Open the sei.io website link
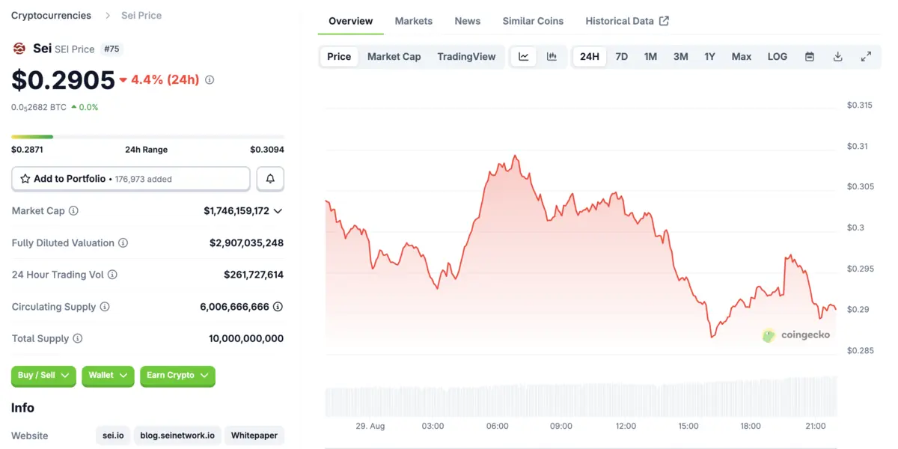 tap(114, 436)
